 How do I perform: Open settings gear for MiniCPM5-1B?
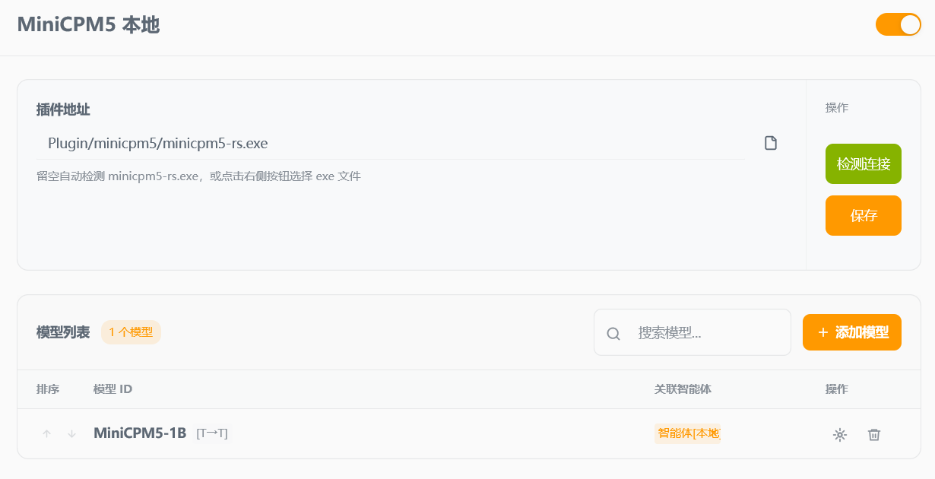(x=839, y=435)
